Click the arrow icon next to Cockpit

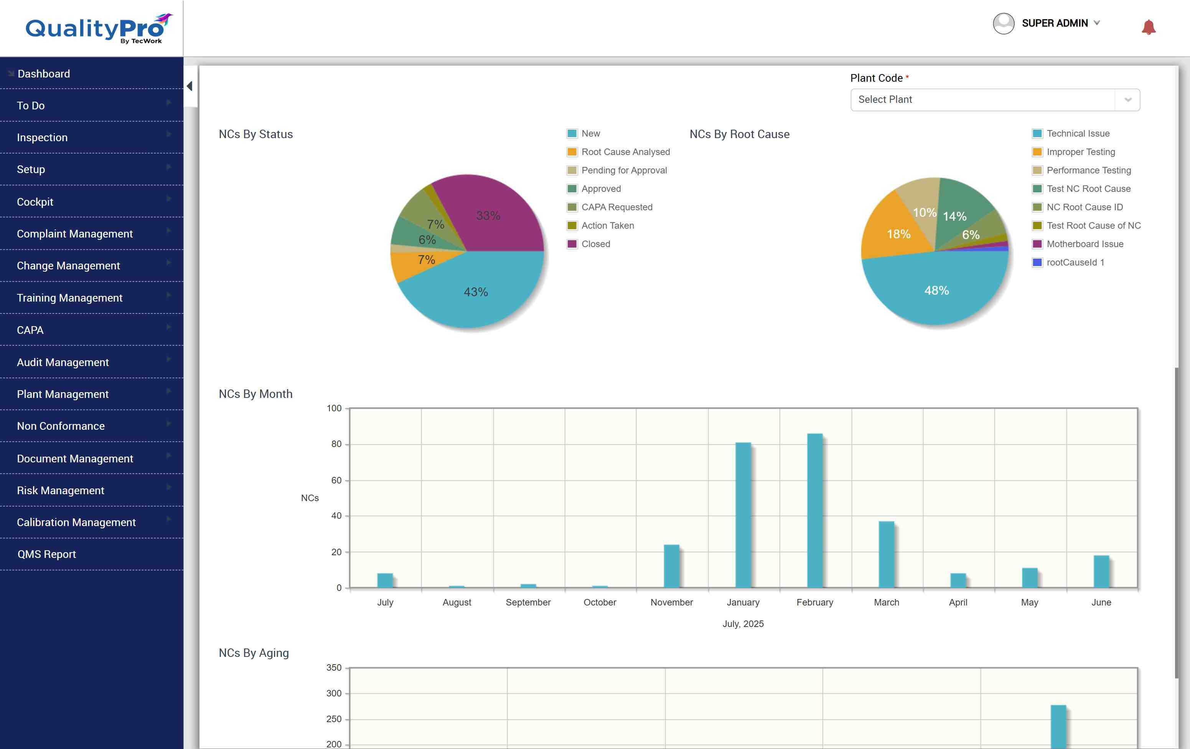168,199
